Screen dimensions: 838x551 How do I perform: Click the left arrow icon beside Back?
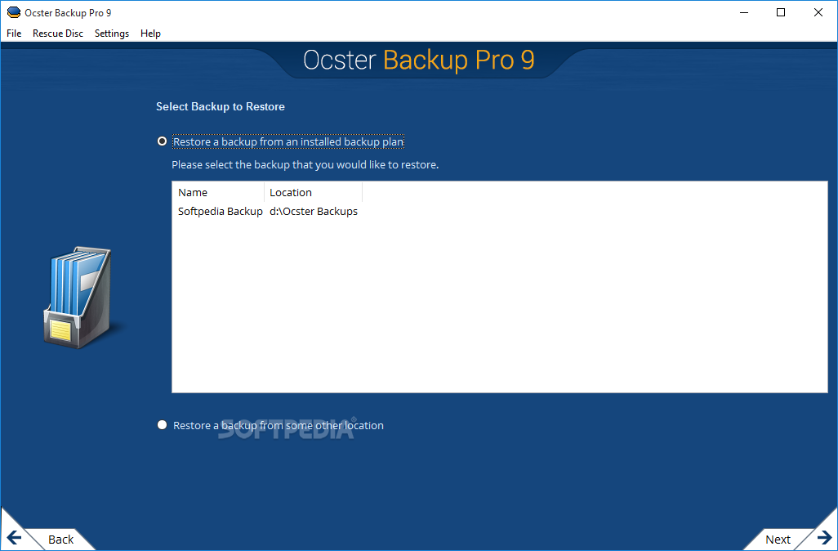coord(15,537)
